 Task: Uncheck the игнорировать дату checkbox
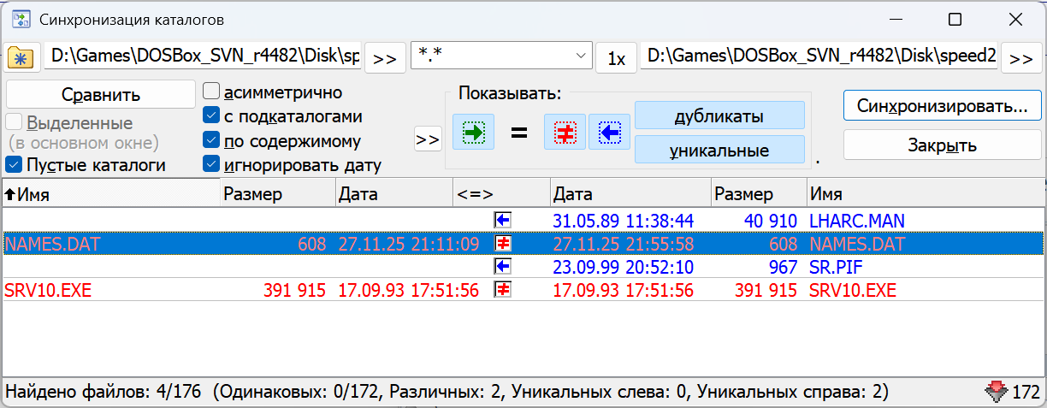(x=210, y=164)
